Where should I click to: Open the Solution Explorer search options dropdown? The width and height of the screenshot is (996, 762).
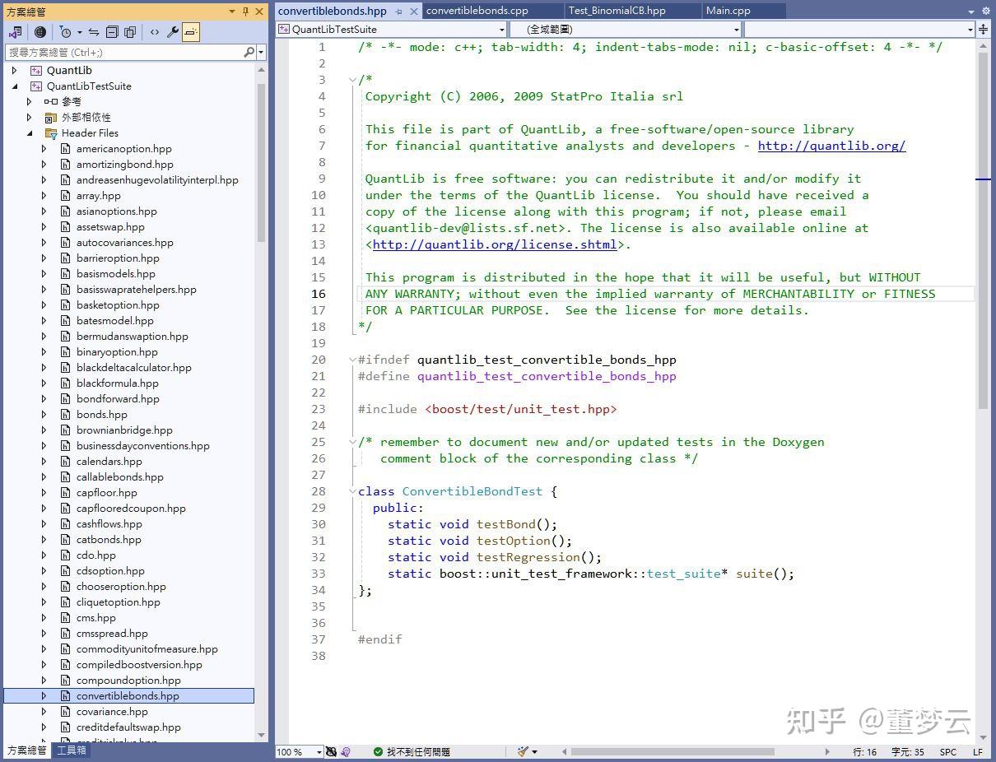coord(261,52)
